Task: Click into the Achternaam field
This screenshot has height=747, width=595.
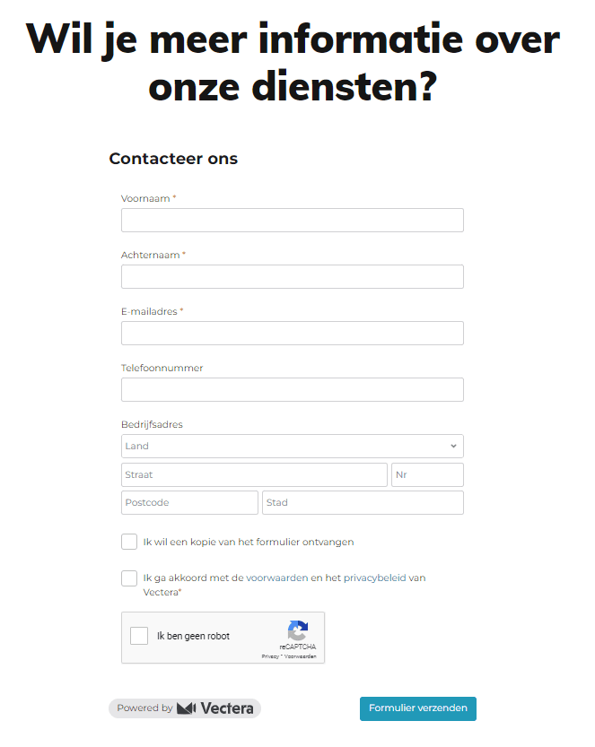Action: click(x=292, y=276)
